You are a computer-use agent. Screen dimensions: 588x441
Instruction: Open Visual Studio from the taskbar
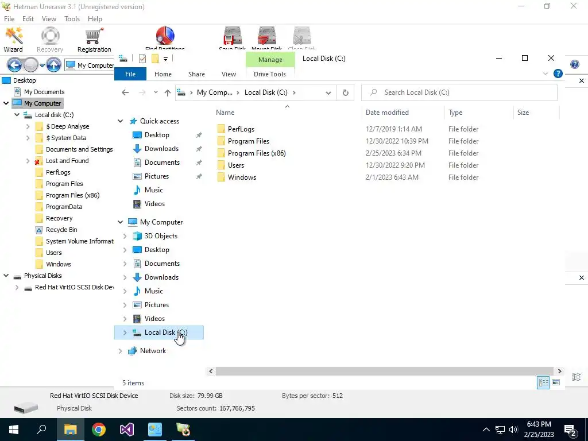[x=127, y=430]
